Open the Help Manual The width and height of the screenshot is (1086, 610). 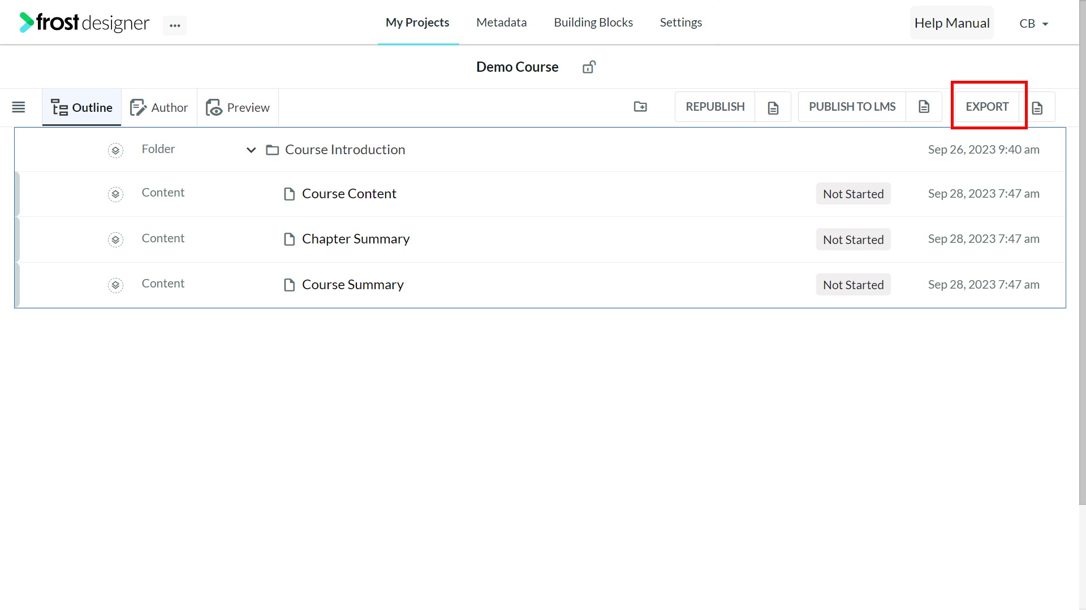[x=952, y=23]
